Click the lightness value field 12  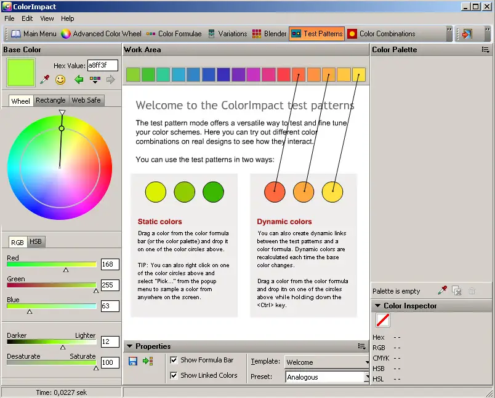click(110, 341)
